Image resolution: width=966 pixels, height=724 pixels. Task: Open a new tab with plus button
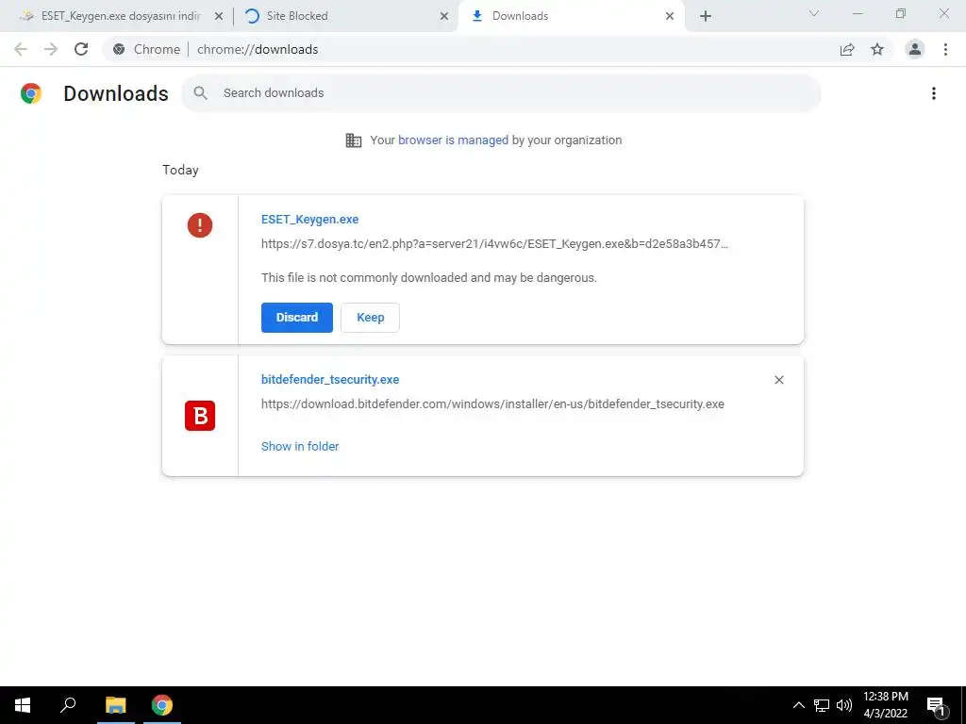coord(706,16)
